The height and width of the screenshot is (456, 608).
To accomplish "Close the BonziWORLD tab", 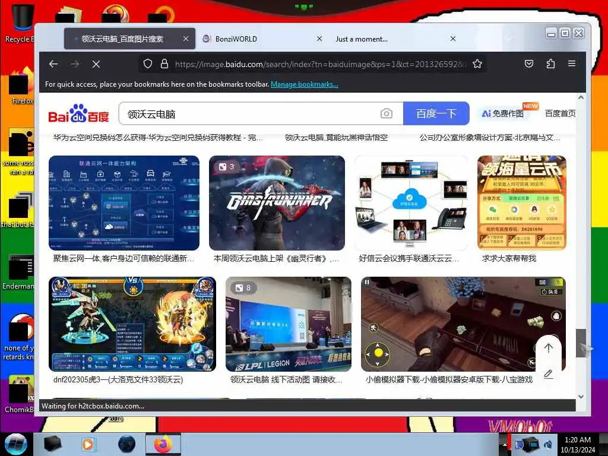I will click(319, 39).
